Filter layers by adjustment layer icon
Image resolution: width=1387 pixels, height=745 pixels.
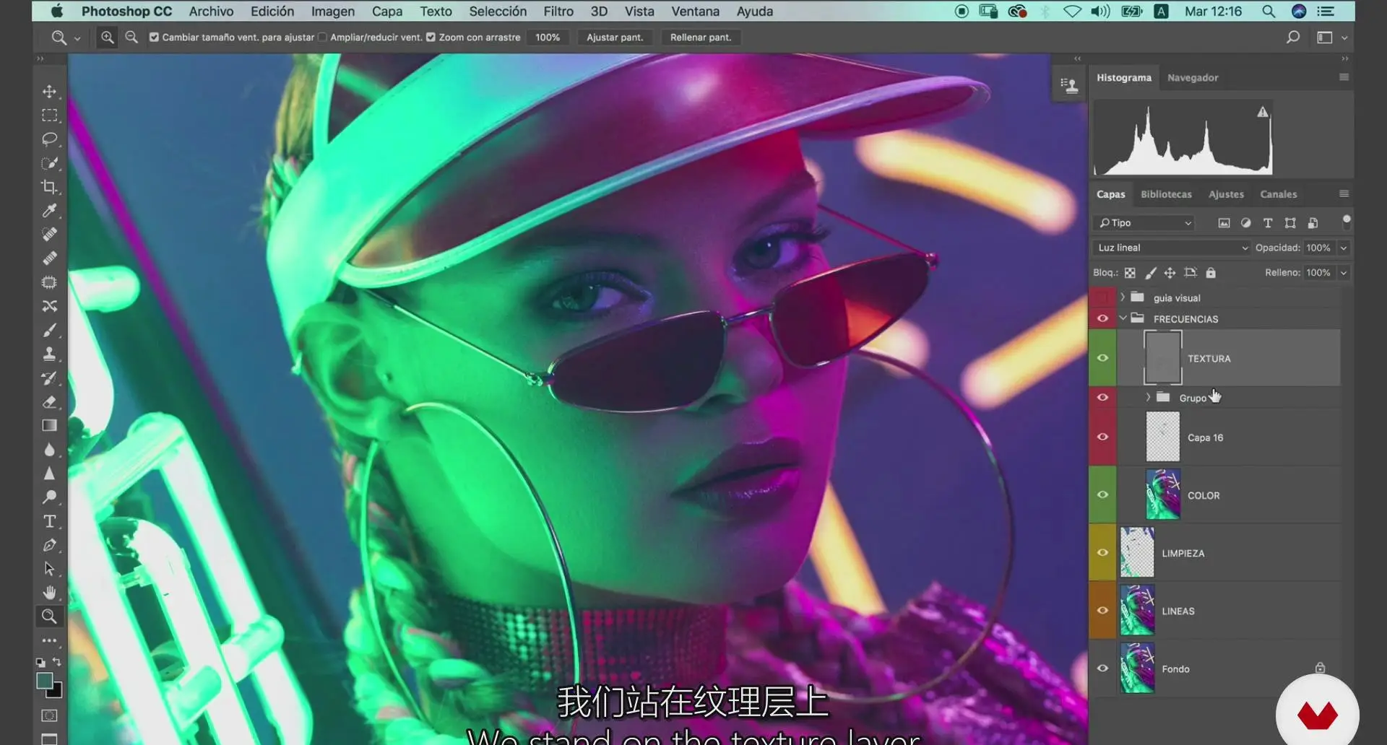[1245, 223]
